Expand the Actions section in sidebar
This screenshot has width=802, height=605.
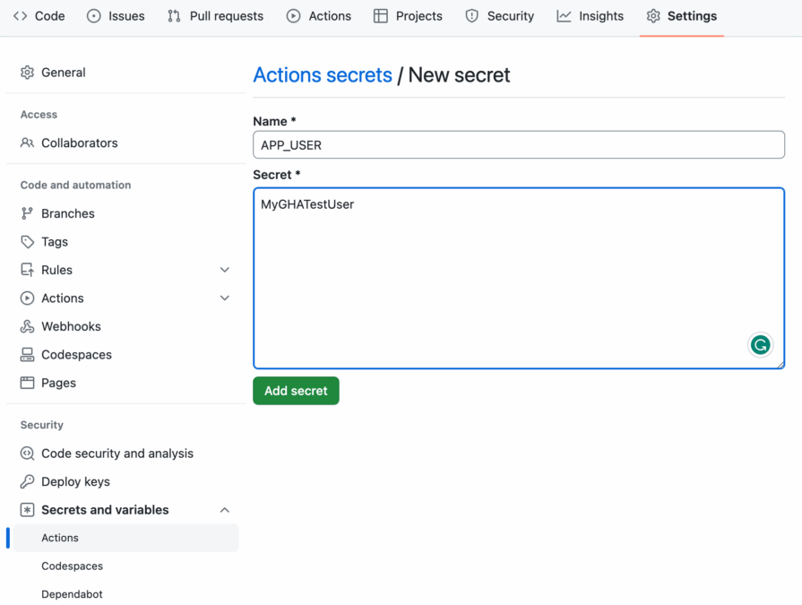(224, 298)
